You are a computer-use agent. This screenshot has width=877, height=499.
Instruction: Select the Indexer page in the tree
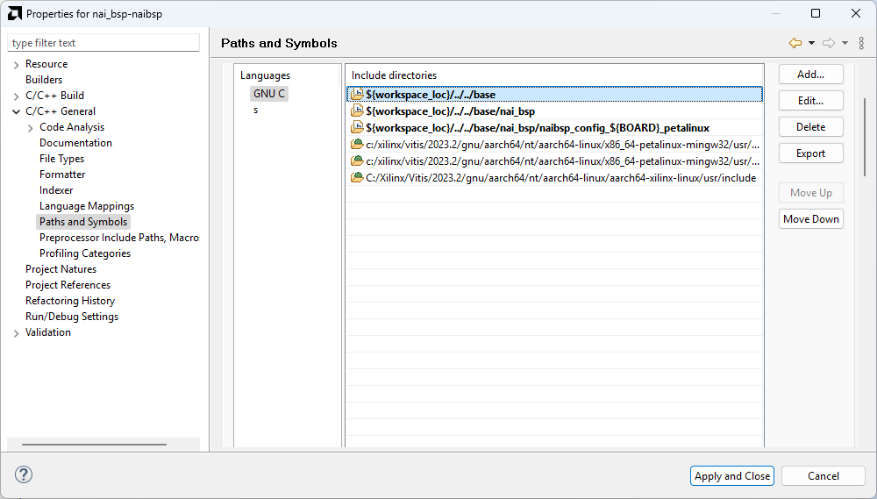point(56,190)
